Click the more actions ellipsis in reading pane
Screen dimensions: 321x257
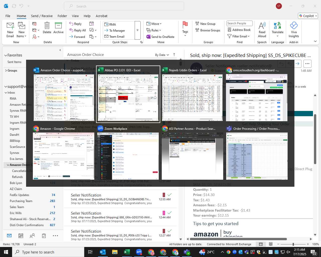[307, 64]
